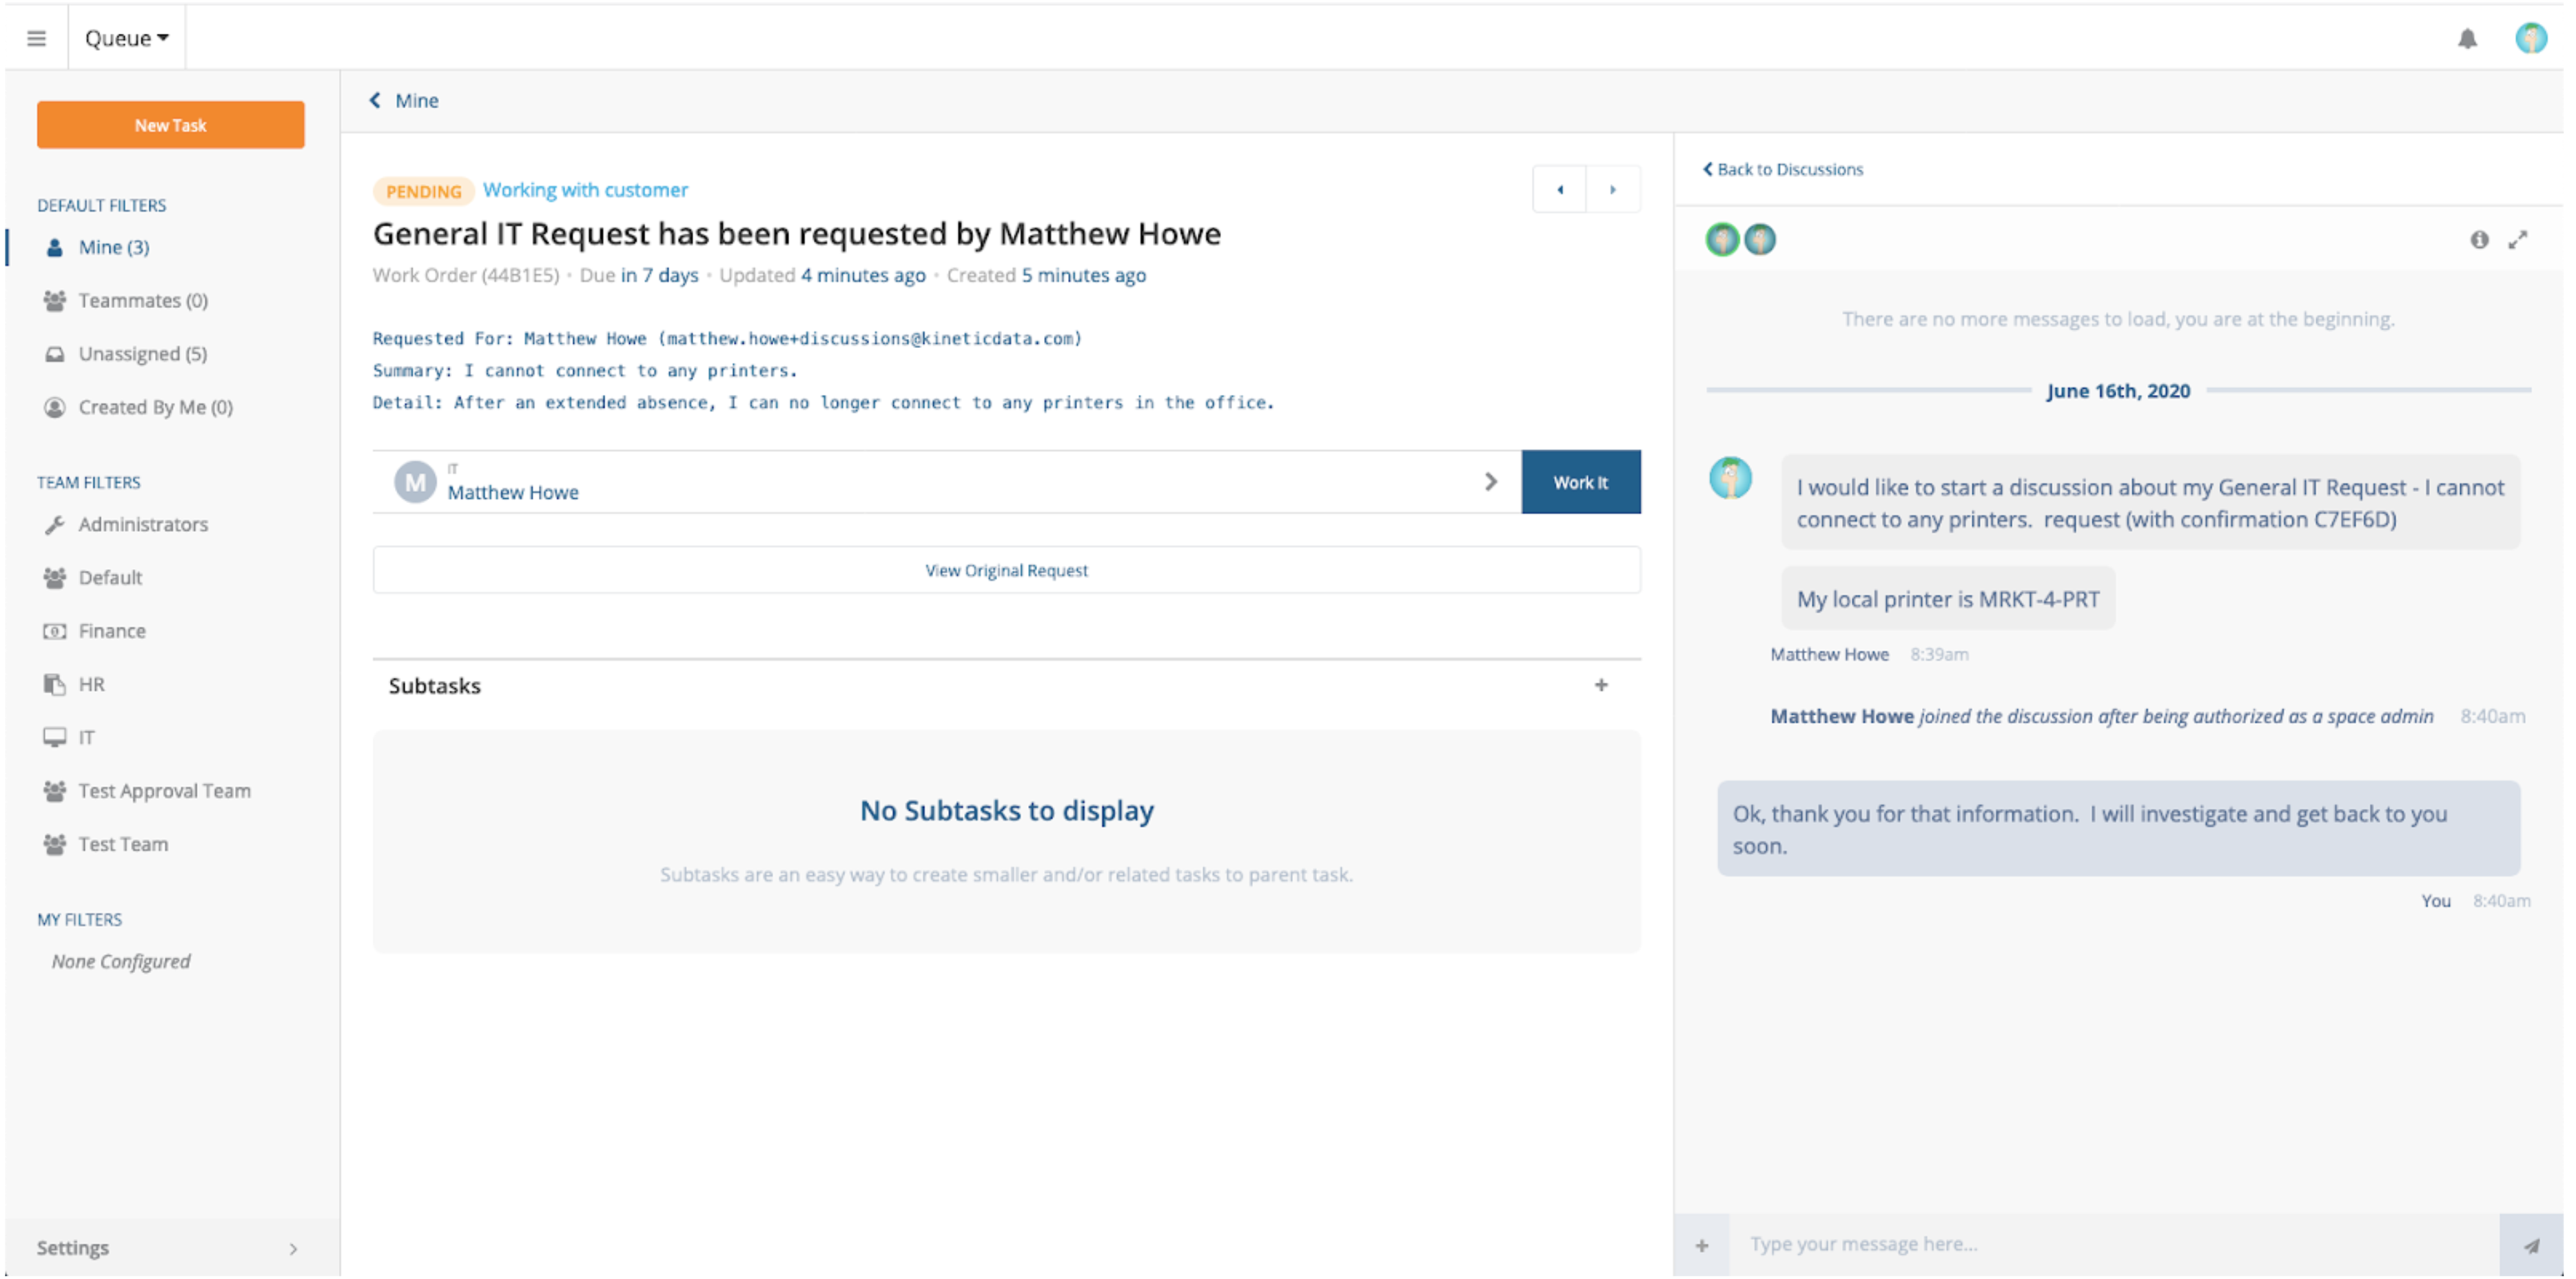The height and width of the screenshot is (1279, 2576).
Task: Expand the Settings section in sidebar
Action: [x=170, y=1247]
